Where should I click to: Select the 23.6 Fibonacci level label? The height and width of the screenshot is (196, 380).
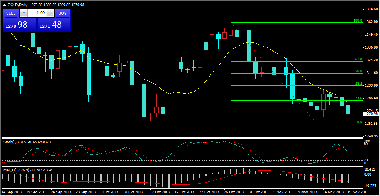pyautogui.click(x=358, y=98)
